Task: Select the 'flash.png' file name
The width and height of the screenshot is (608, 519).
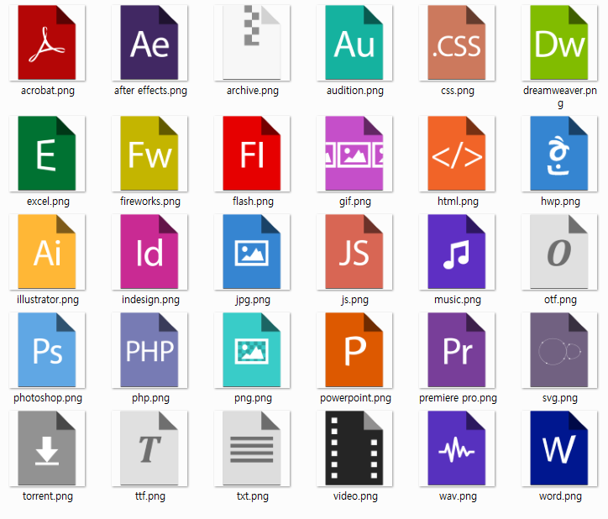Action: coord(253,202)
